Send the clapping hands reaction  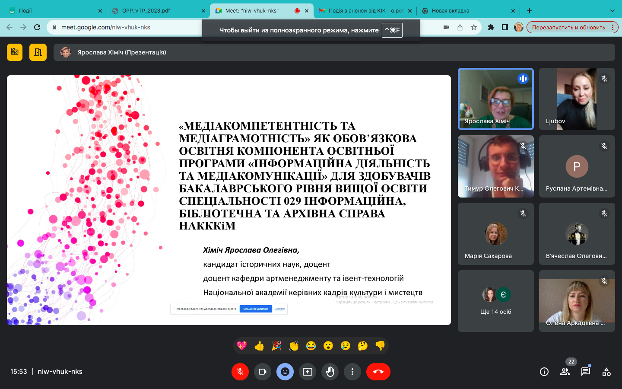pos(294,346)
